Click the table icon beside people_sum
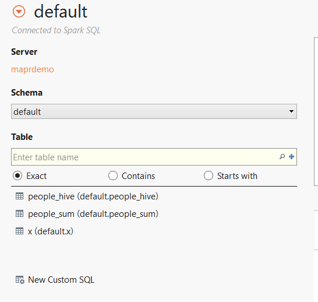Screen dimensions: 318x302 tap(19, 214)
